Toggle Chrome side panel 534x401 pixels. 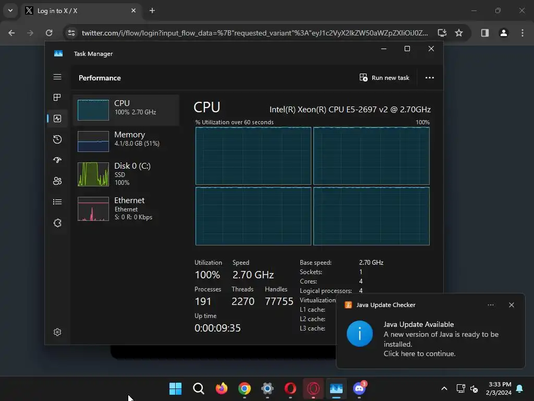484,33
